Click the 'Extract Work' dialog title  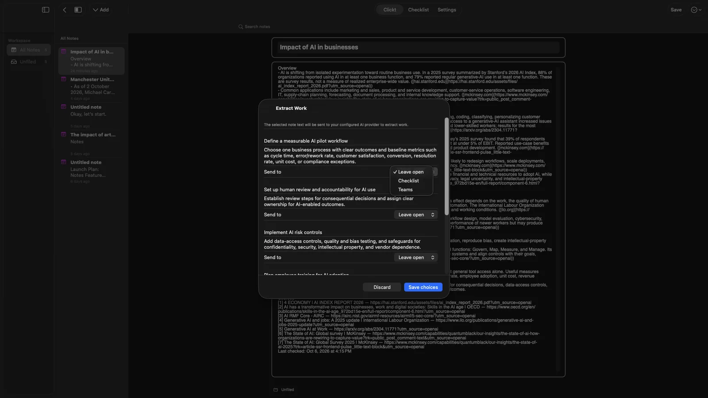(291, 108)
